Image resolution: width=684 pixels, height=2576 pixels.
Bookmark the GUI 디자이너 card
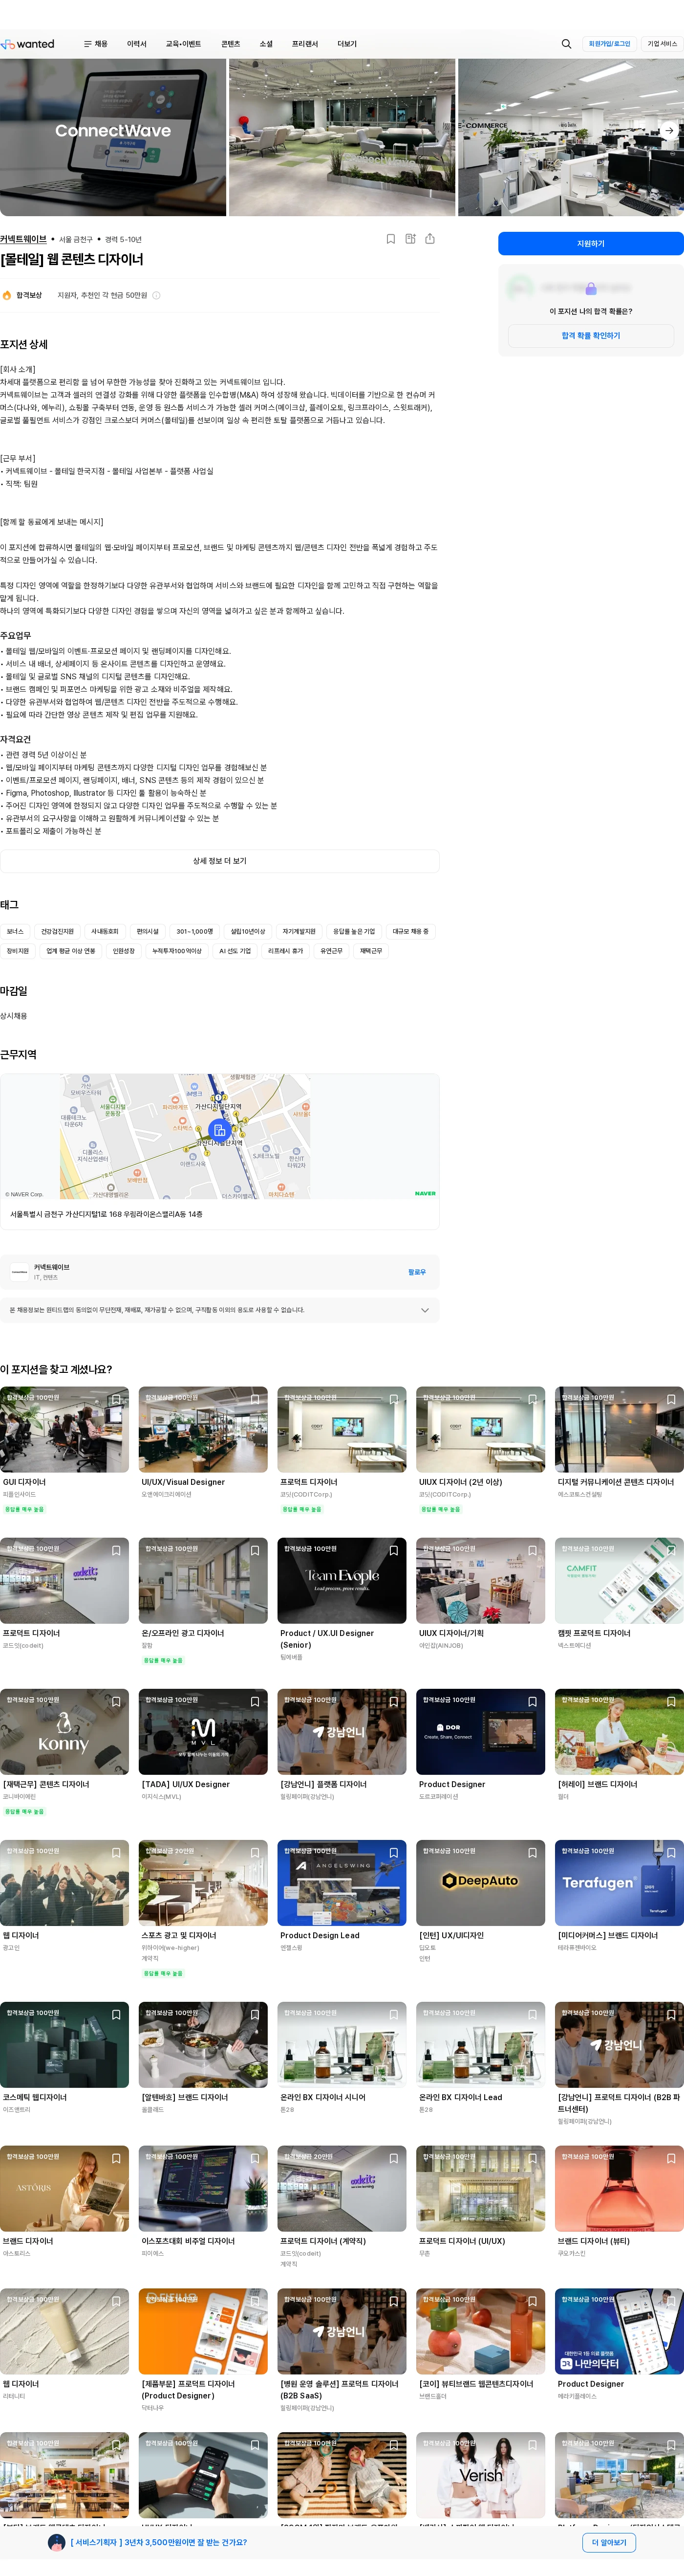point(116,1399)
